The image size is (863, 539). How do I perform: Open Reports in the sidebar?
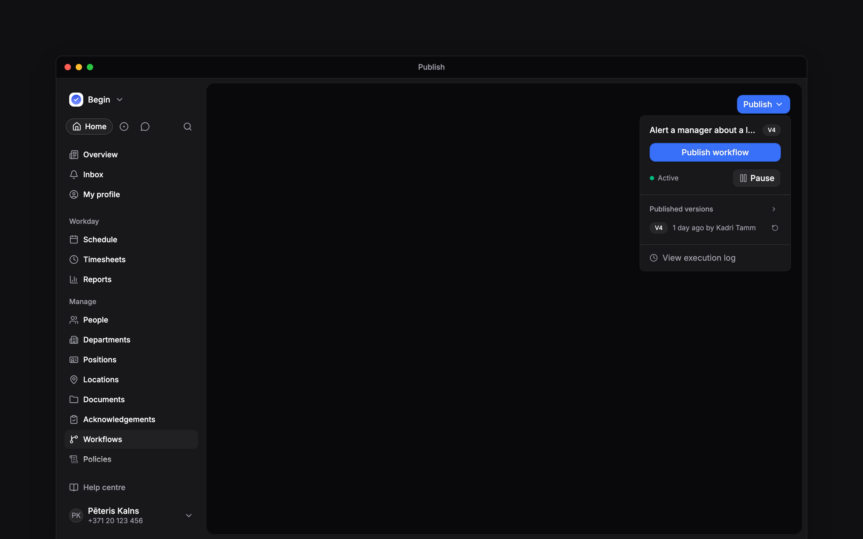point(131,279)
